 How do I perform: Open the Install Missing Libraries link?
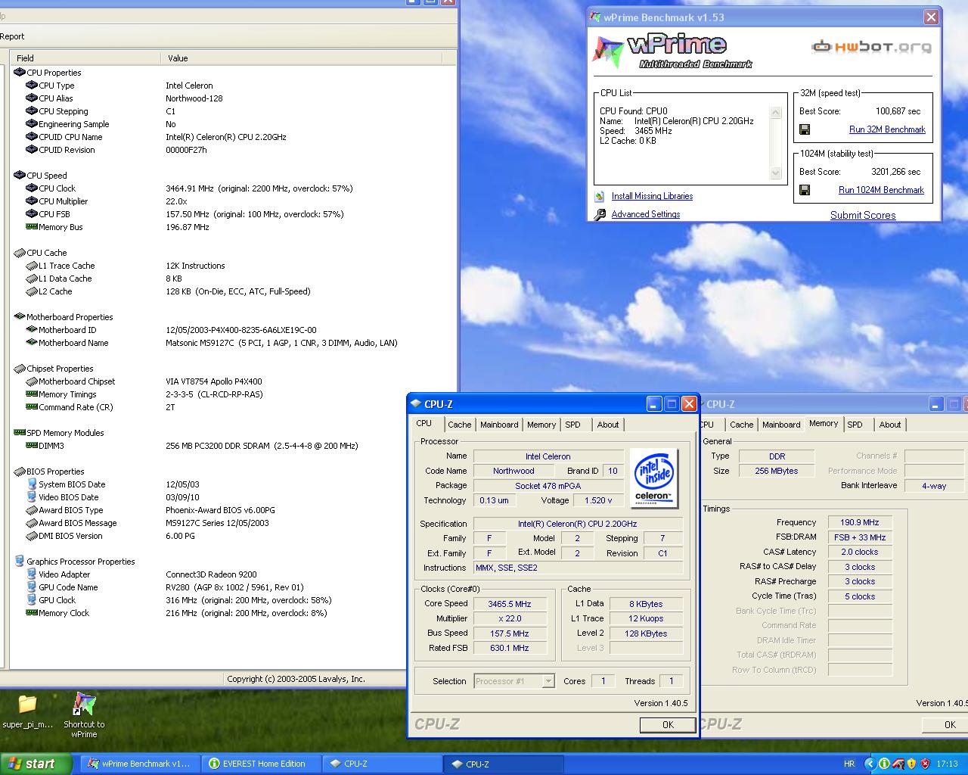coord(652,196)
